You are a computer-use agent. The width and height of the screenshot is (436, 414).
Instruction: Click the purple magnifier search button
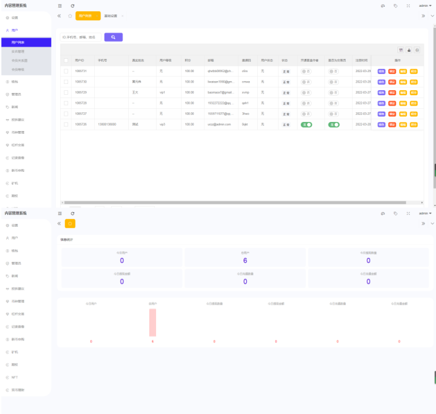[113, 37]
